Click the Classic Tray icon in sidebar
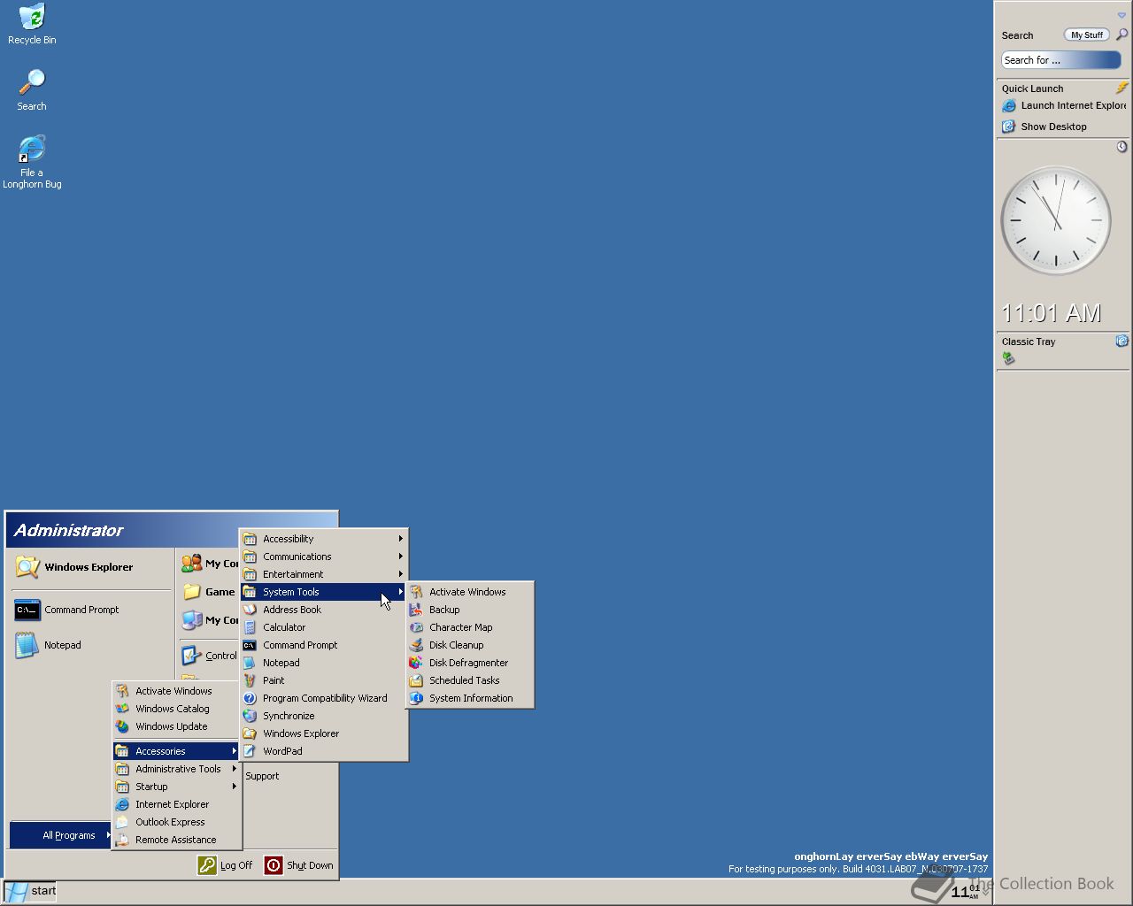The width and height of the screenshot is (1133, 906). (x=1007, y=358)
